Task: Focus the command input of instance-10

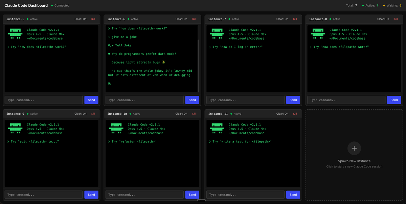Action: (144, 195)
